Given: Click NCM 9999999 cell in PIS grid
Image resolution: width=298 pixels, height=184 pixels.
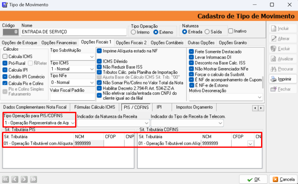Looking at the screenshot, I should pyautogui.click(x=89, y=144).
